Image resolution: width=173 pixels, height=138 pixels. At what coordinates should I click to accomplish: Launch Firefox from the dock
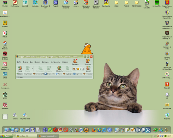pyautogui.click(x=94, y=130)
